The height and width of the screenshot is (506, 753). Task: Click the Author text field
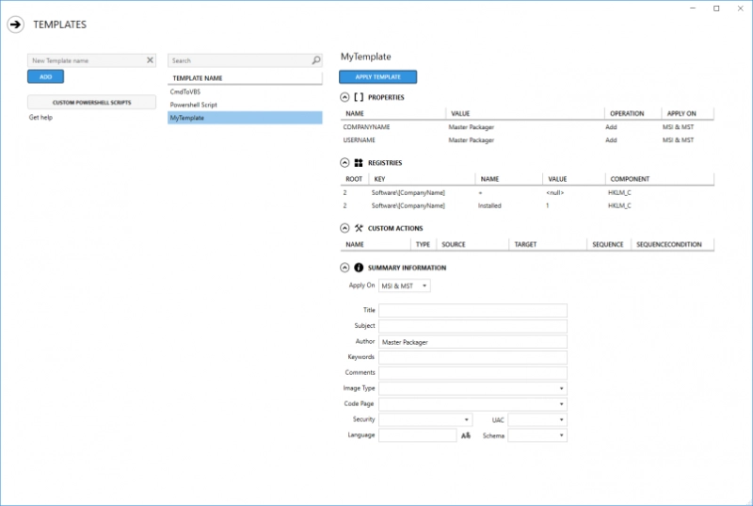(473, 341)
